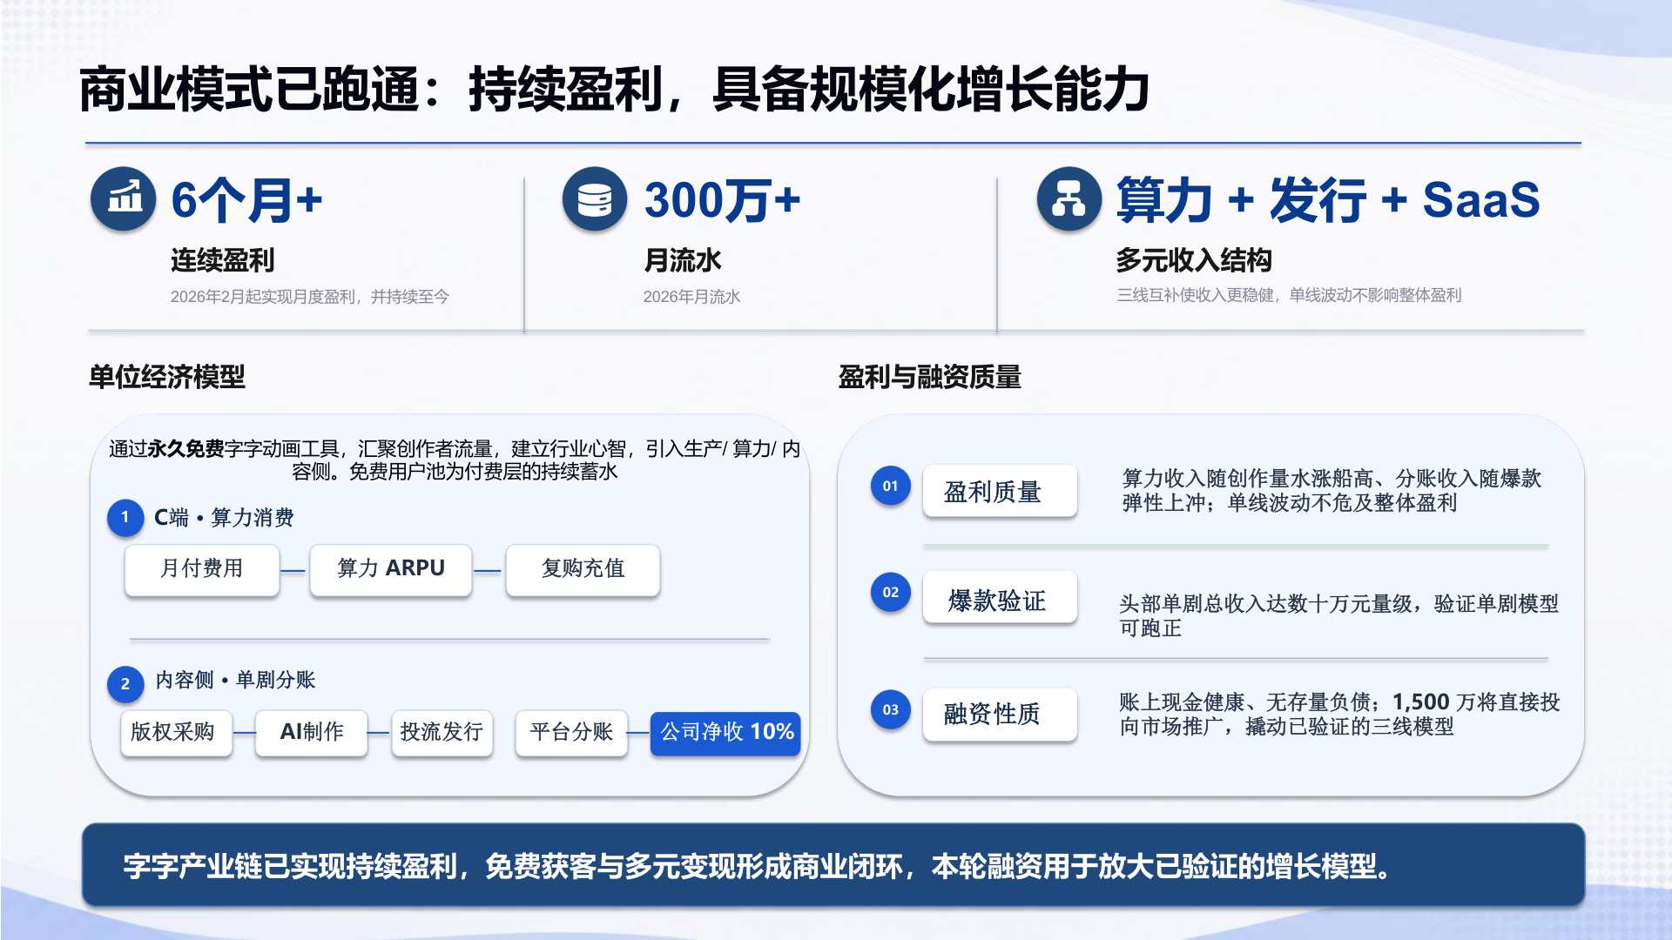Select the 盈利质量 label box

(x=1001, y=491)
